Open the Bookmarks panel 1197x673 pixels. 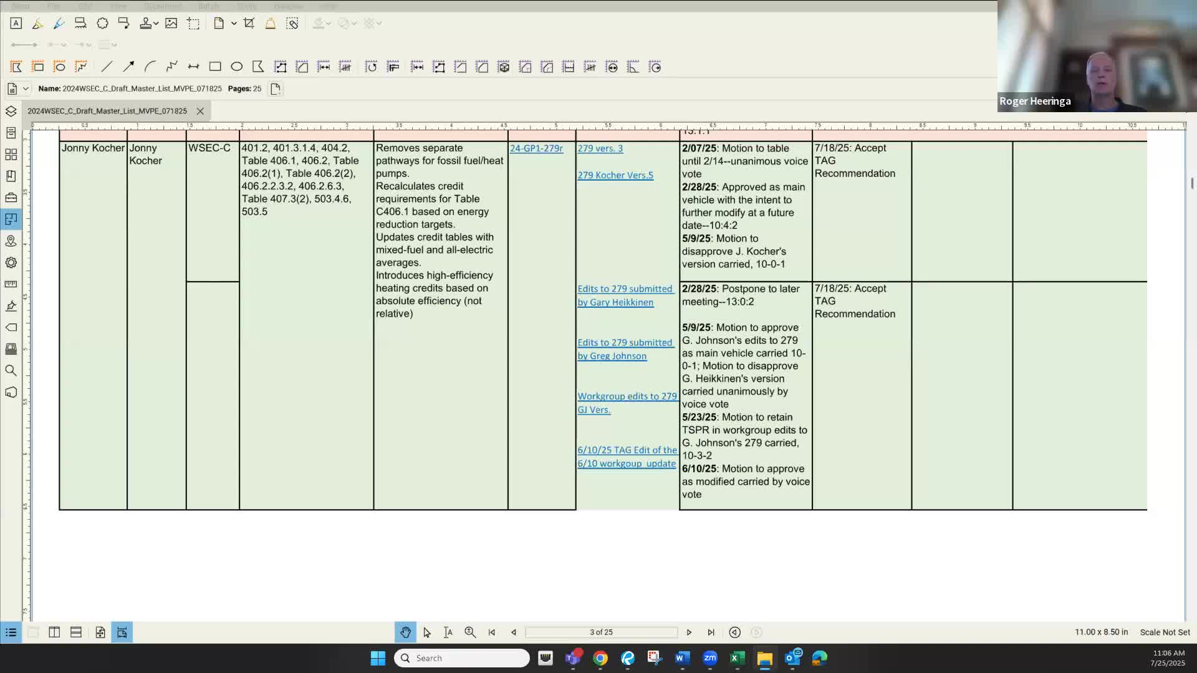point(11,176)
